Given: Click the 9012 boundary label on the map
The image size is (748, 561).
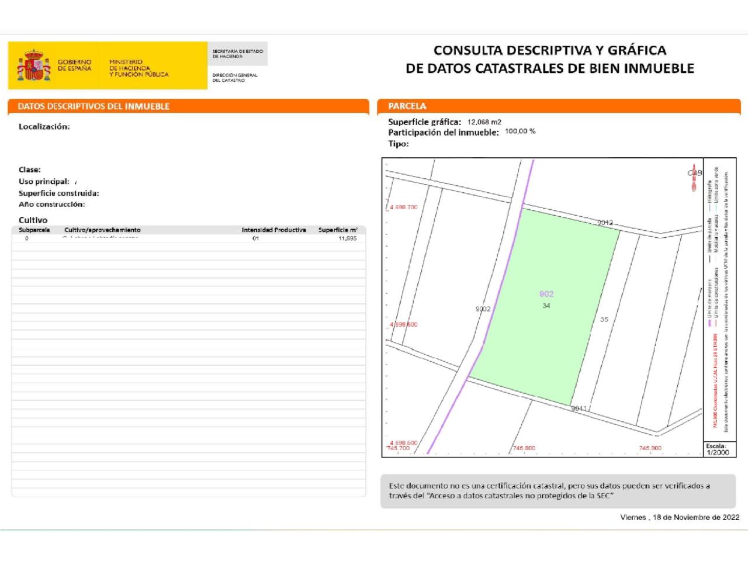Looking at the screenshot, I should pyautogui.click(x=605, y=223).
